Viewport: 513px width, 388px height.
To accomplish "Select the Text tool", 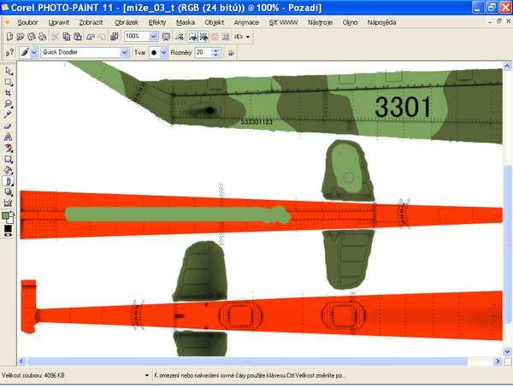I will (9, 137).
